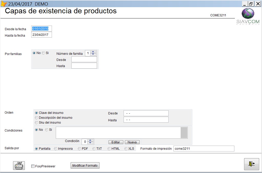Decrease Número de familia spinner
This screenshot has height=173, width=262.
point(93,54)
